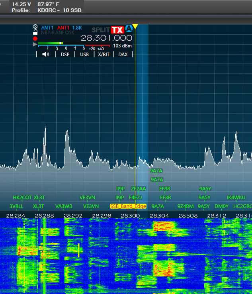The width and height of the screenshot is (252, 294).
Task: Click the 28.301.000 frequency readout
Action: coord(106,38)
